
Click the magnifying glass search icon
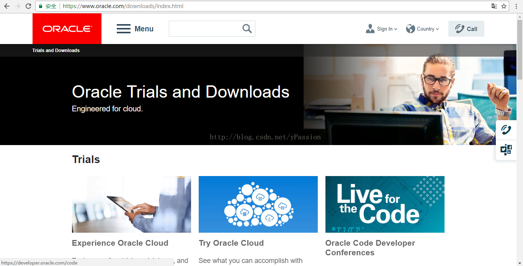pos(247,29)
